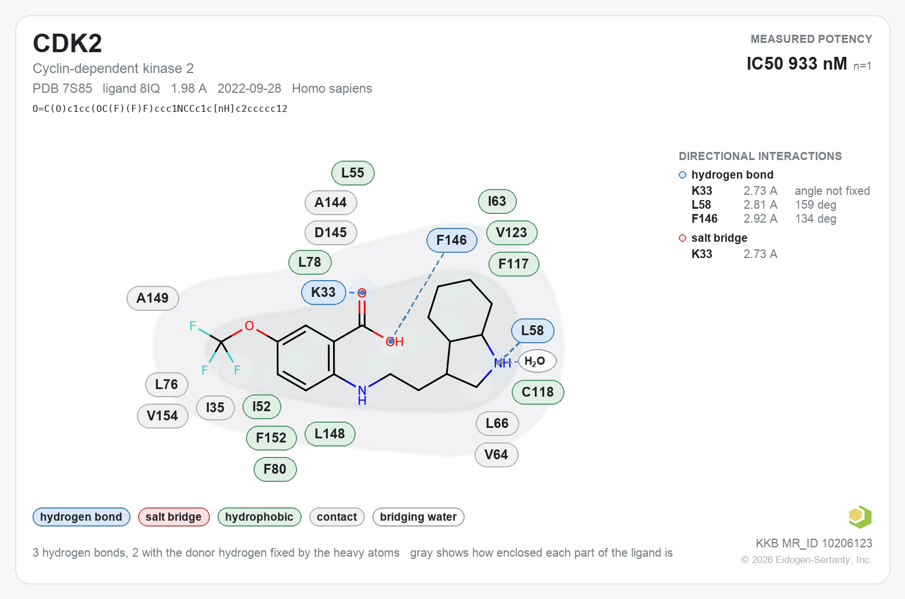Click the L66 contact residue
Image resolution: width=905 pixels, height=599 pixels.
(497, 423)
